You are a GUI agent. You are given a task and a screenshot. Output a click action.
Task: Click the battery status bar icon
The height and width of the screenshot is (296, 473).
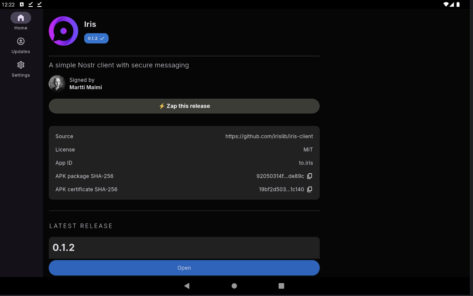coord(458,4)
